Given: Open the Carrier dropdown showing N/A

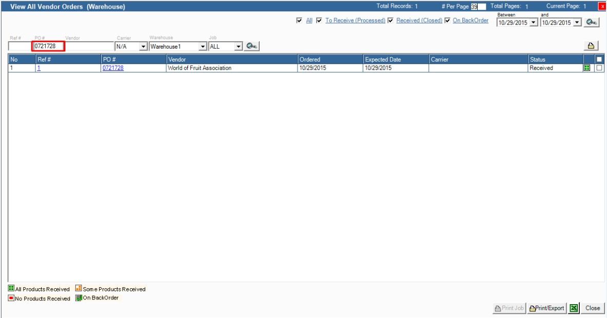Looking at the screenshot, I should coord(144,47).
